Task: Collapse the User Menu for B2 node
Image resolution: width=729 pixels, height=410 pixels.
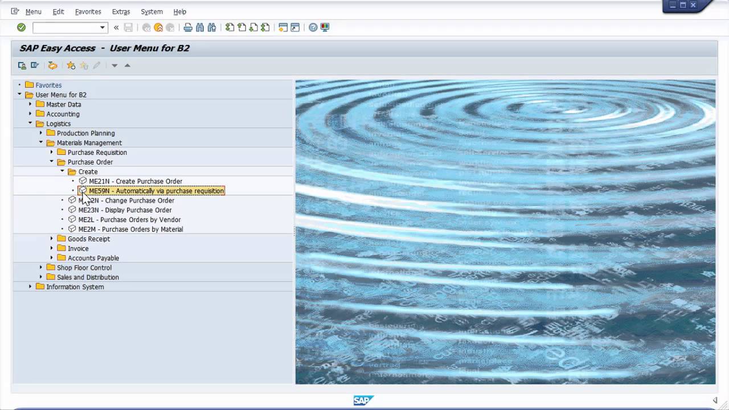Action: click(19, 95)
